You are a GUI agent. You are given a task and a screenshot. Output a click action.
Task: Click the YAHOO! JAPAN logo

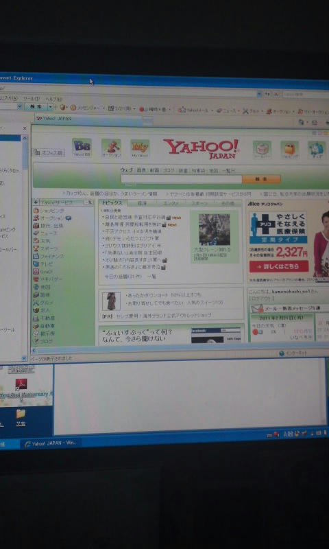coord(201,149)
